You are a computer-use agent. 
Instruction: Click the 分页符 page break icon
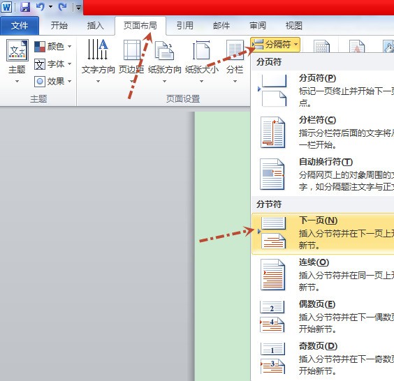tap(273, 91)
